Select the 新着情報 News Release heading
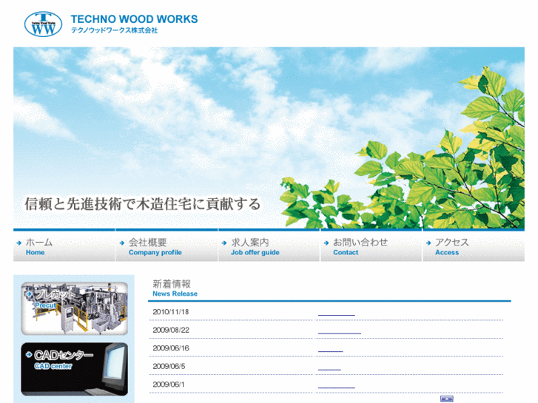 pos(175,288)
